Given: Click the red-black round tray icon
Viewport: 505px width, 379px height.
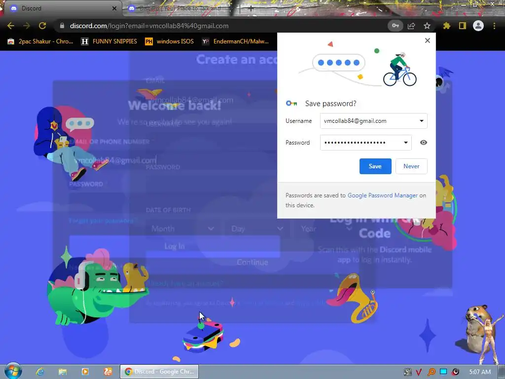Looking at the screenshot, I should (x=455, y=372).
